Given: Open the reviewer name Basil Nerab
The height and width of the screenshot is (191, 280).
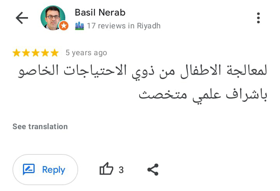Looking at the screenshot, I should click(100, 12).
